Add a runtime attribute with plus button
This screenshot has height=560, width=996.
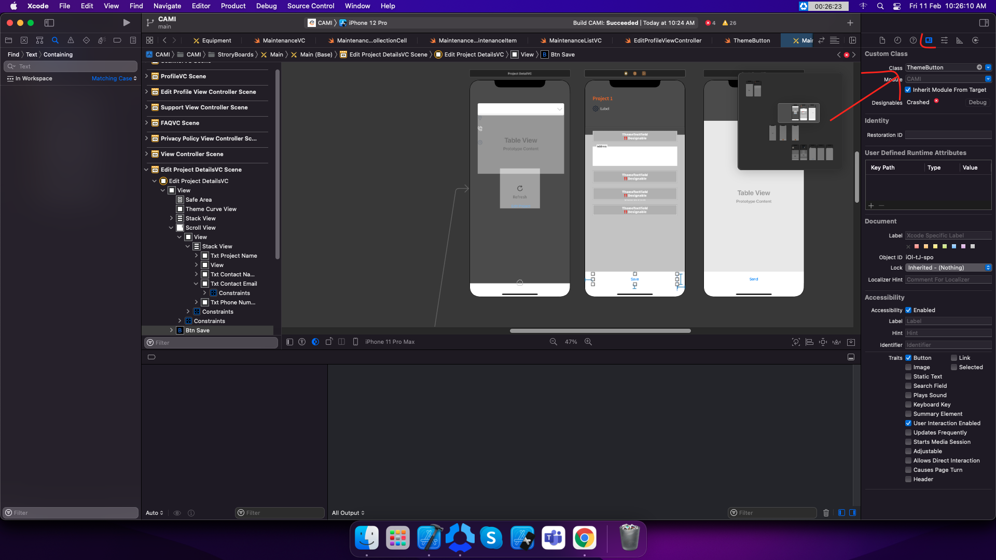click(871, 206)
